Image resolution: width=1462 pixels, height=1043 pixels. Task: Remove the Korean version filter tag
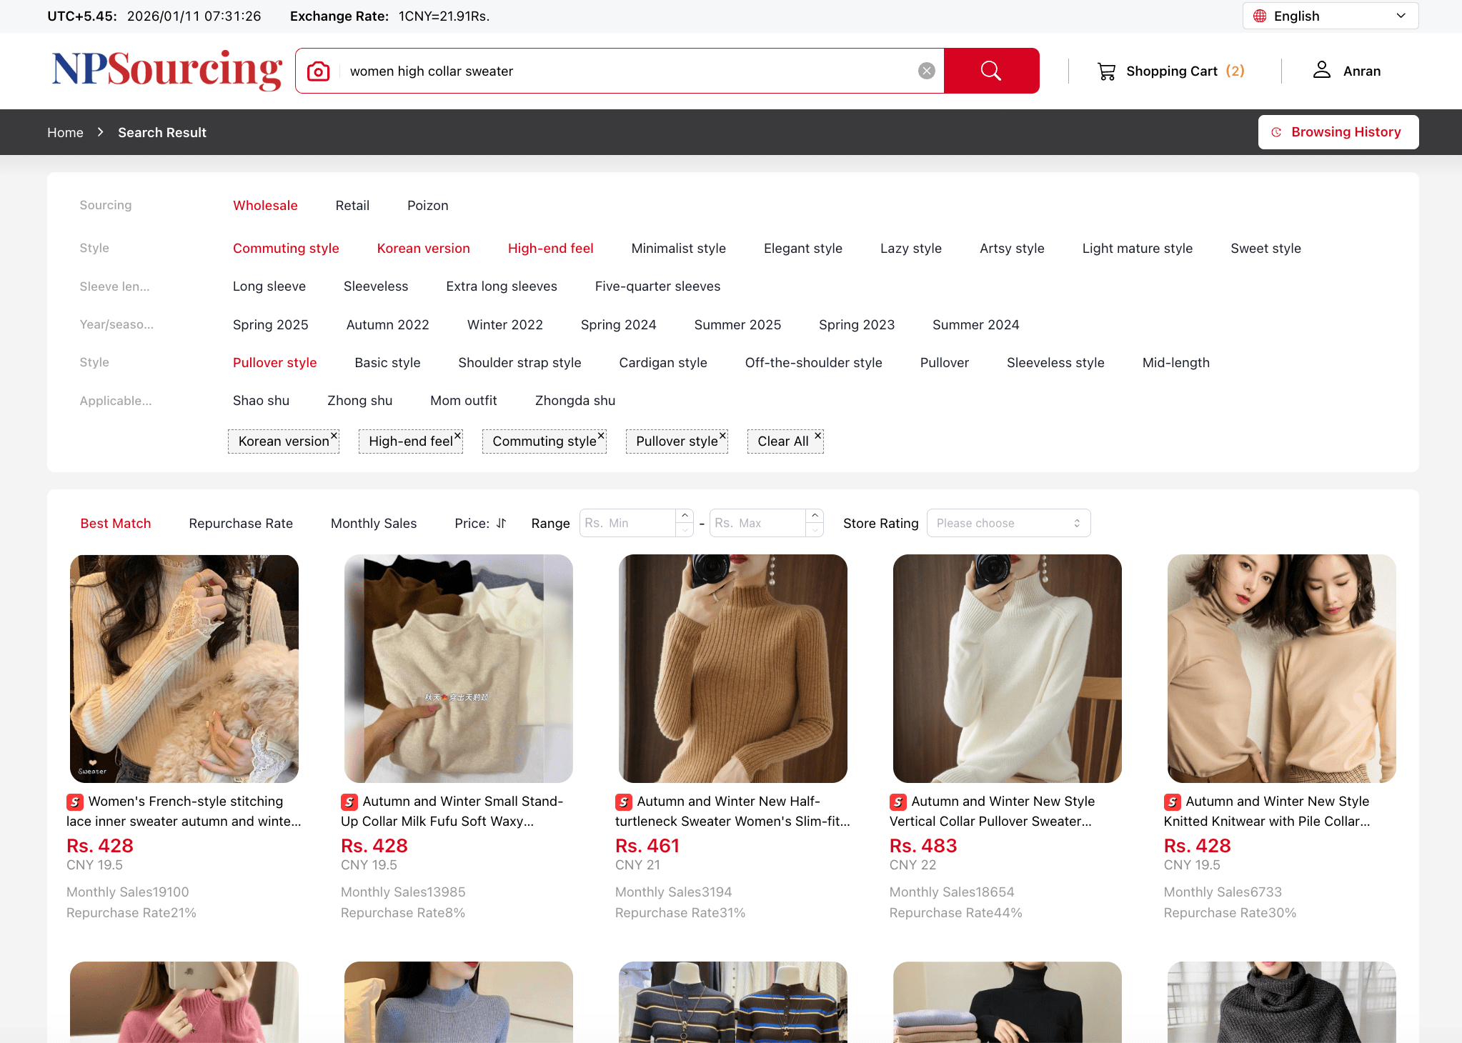334,435
